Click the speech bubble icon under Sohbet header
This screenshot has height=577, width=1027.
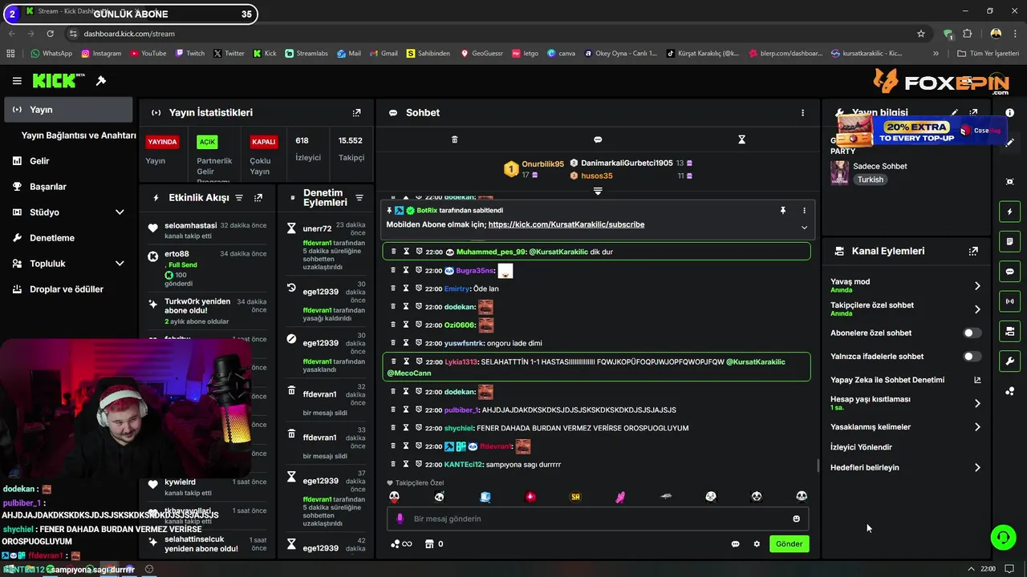[598, 139]
